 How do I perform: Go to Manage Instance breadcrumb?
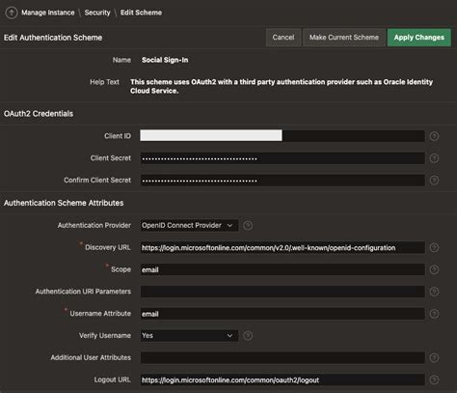[x=48, y=13]
